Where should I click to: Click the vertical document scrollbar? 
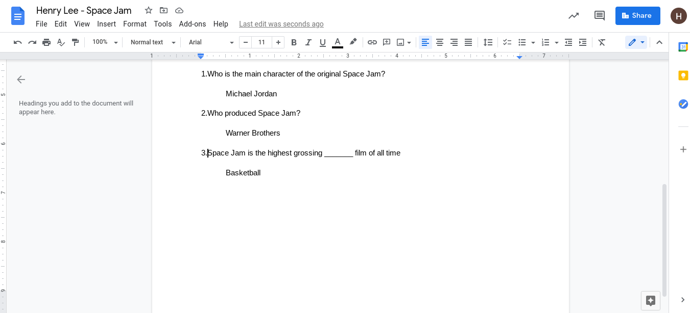click(x=664, y=240)
